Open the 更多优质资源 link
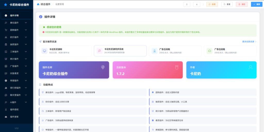This screenshot has width=264, height=132. [249, 42]
